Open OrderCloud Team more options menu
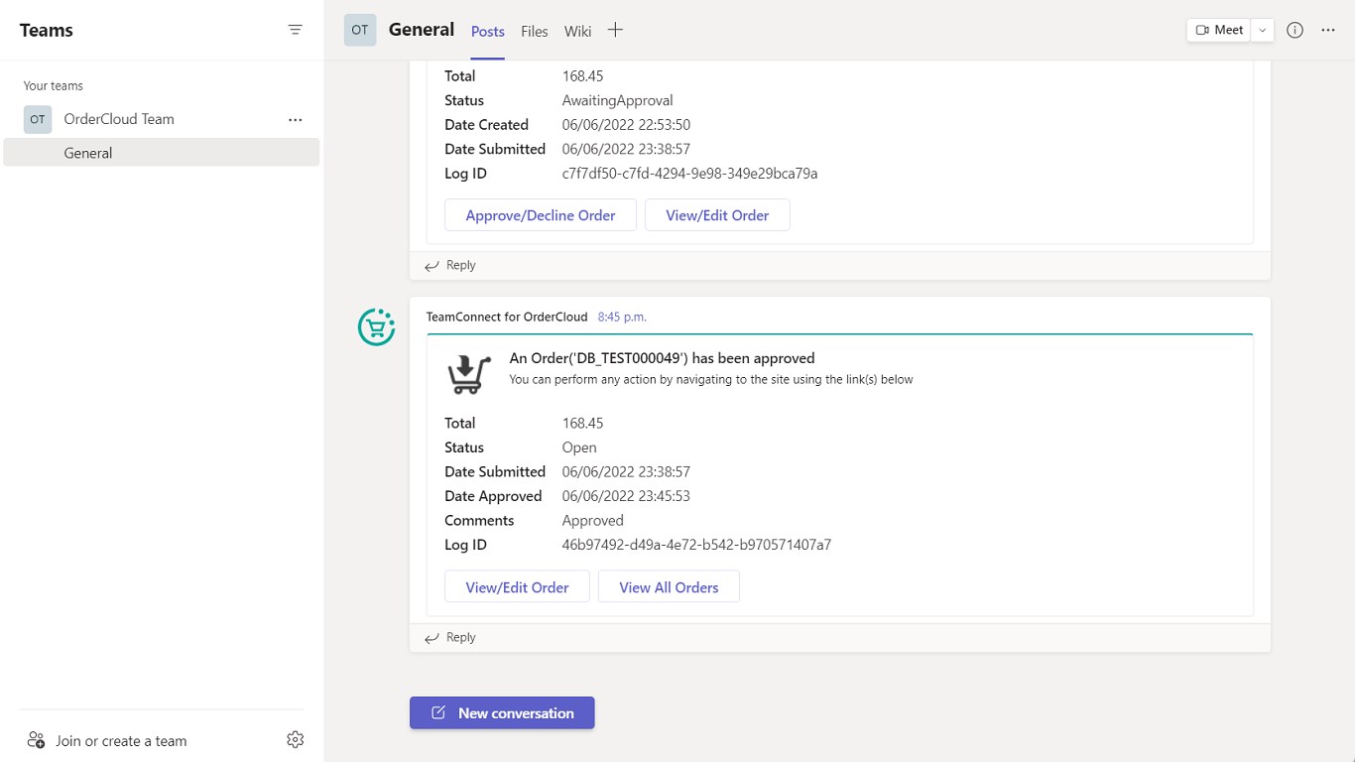Viewport: 1355px width, 762px height. (295, 119)
